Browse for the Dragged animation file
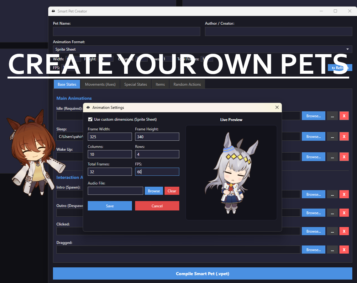Screen dimensions: 357x283 (313, 250)
